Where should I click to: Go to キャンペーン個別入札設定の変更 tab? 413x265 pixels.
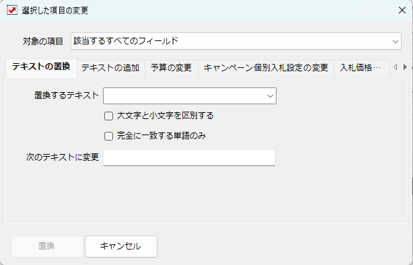click(x=266, y=68)
